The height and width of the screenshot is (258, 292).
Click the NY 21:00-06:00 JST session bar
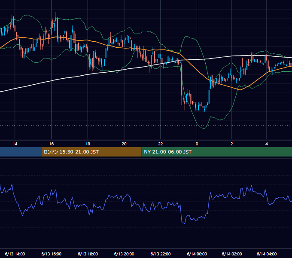click(217, 152)
